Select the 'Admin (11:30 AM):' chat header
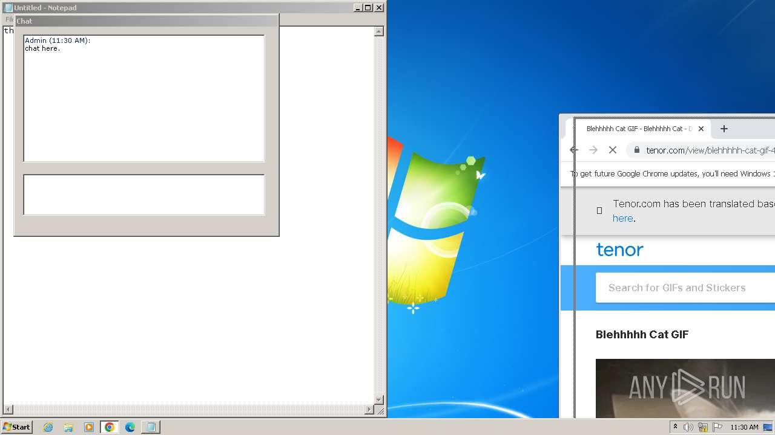Image resolution: width=775 pixels, height=435 pixels. pyautogui.click(x=58, y=40)
